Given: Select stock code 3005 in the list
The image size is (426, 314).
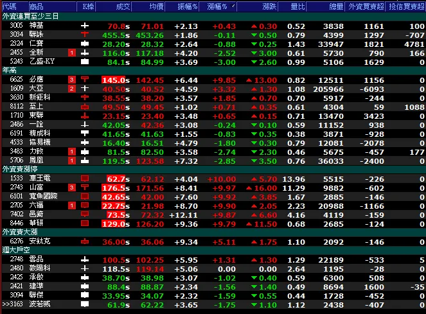Looking at the screenshot, I should point(16,26).
